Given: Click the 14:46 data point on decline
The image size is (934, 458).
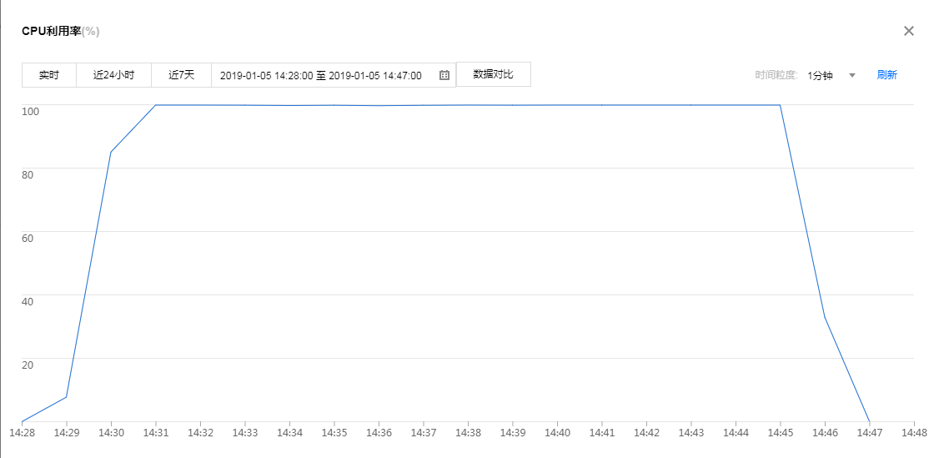Looking at the screenshot, I should [825, 317].
